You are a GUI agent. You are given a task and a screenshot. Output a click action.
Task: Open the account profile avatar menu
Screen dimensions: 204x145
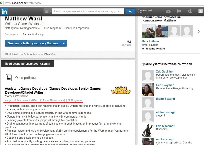pyautogui.click(x=200, y=11)
